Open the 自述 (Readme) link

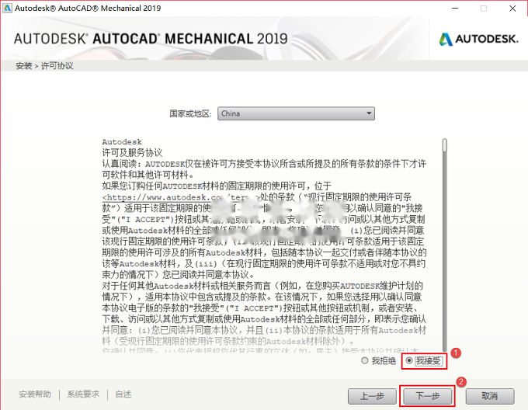point(123,394)
